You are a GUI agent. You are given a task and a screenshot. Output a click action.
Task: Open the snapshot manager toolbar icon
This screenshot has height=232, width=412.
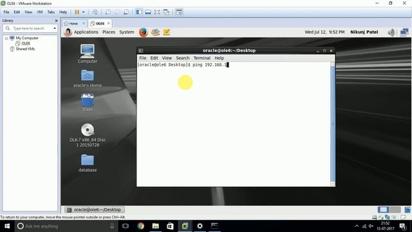[x=126, y=12]
